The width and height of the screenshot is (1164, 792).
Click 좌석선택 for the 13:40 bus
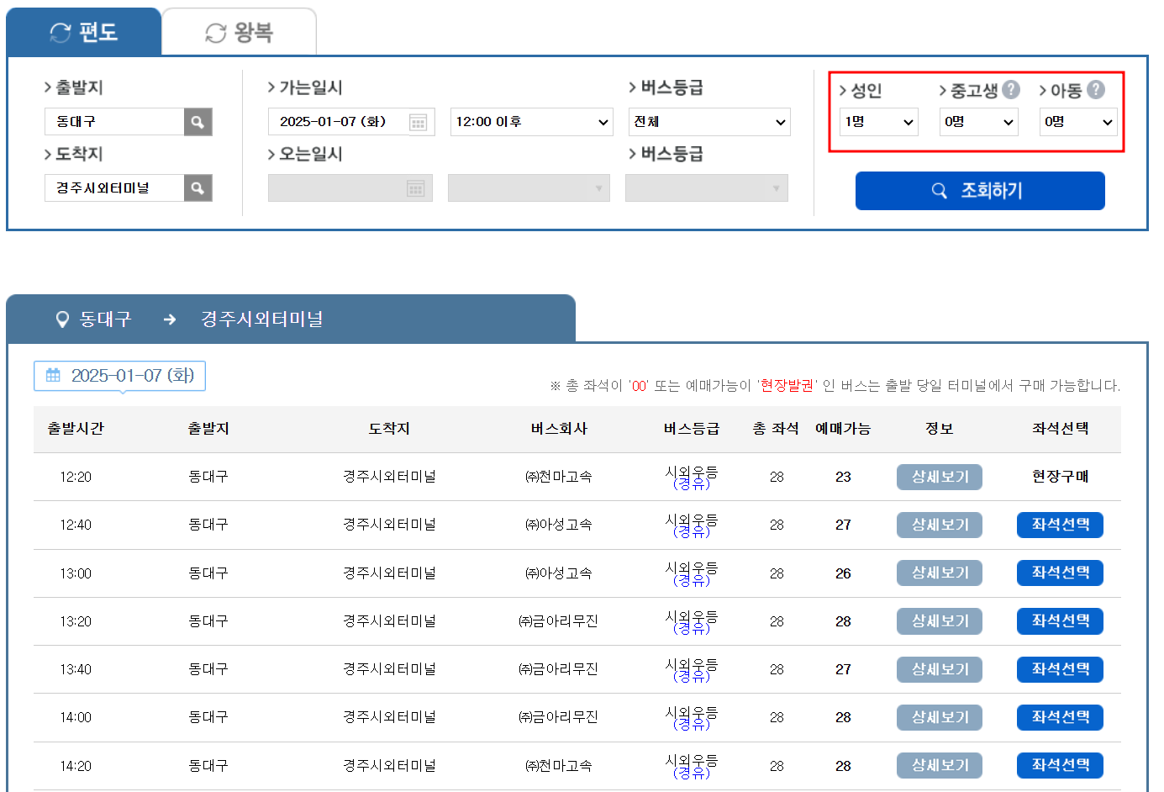click(x=1060, y=669)
